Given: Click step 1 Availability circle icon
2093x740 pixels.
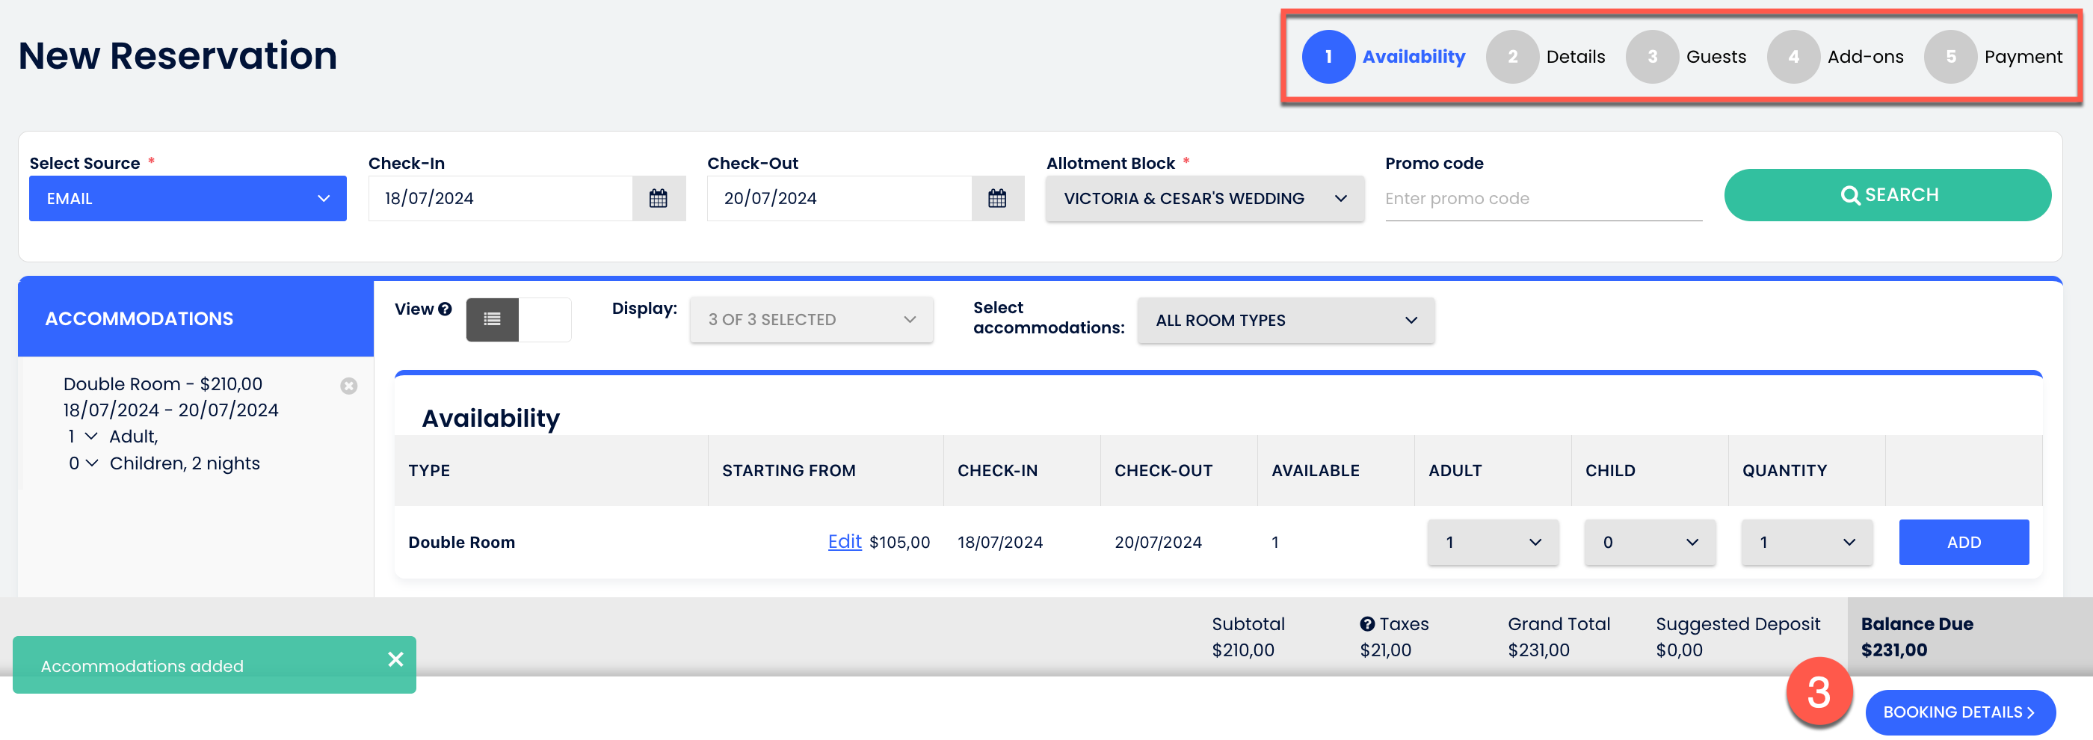Looking at the screenshot, I should coord(1328,57).
